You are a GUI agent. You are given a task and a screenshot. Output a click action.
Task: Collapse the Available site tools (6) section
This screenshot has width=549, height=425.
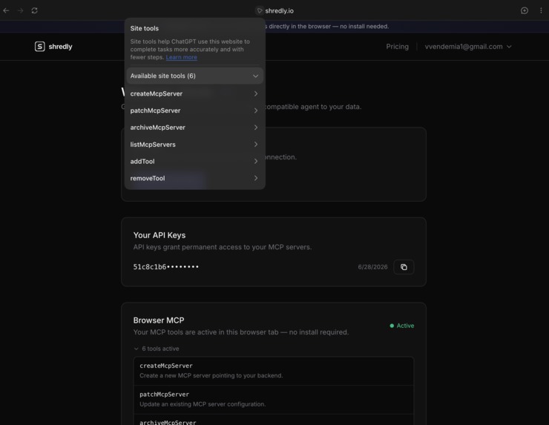click(194, 76)
